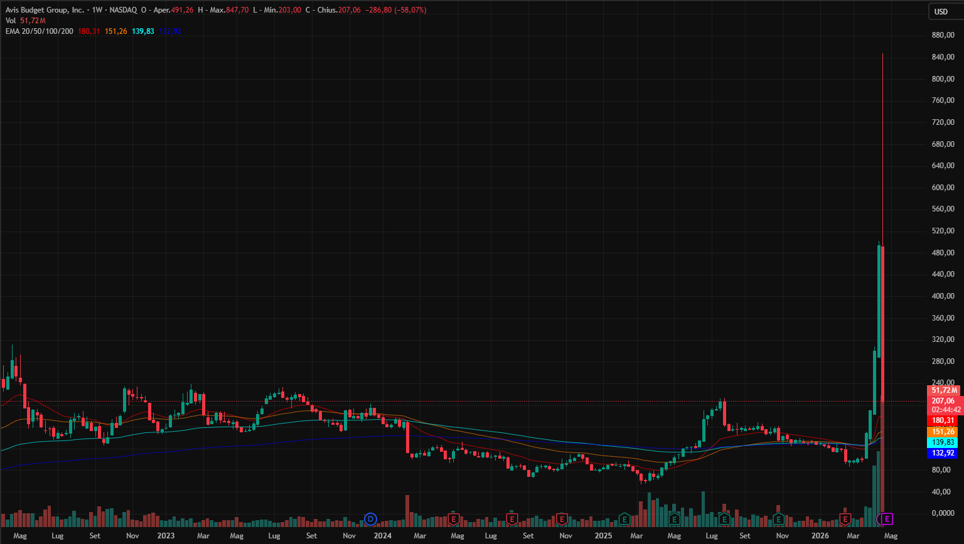Image resolution: width=964 pixels, height=544 pixels.
Task: Click the low value 203,00 in the header
Action: coord(289,10)
